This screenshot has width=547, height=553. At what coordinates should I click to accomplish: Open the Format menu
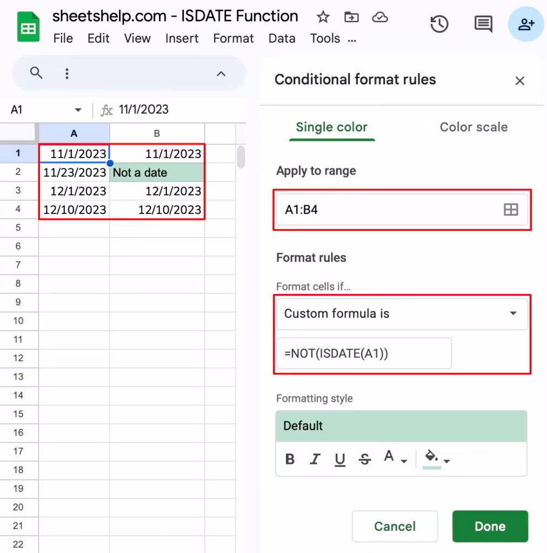(233, 38)
